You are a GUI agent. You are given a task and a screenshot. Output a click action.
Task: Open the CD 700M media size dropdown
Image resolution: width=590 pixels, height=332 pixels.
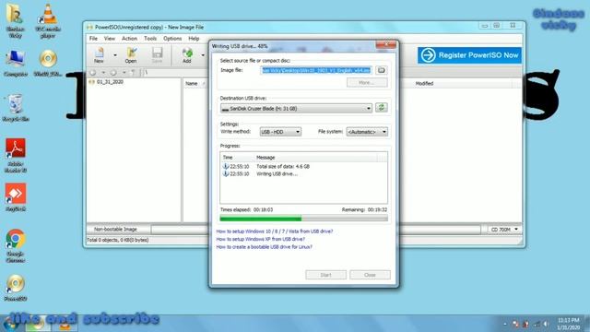(x=504, y=230)
